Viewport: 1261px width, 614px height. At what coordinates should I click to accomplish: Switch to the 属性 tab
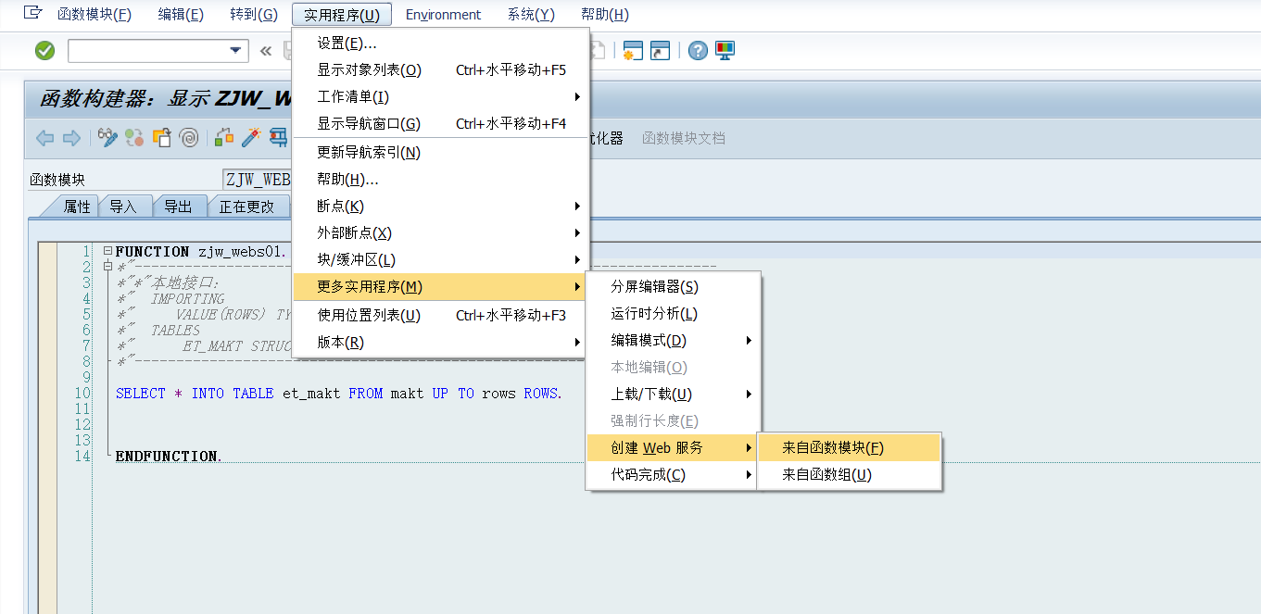click(77, 207)
